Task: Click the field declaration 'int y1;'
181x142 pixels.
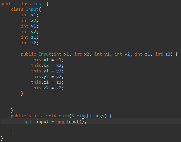Action: 30,26
